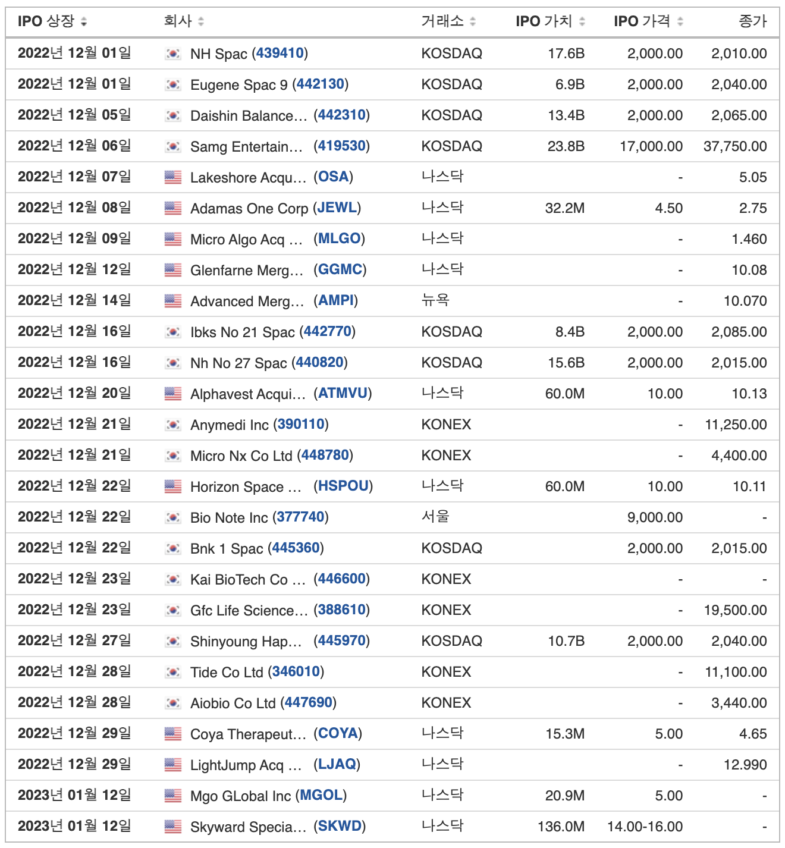Select the 종가 column header

[753, 21]
